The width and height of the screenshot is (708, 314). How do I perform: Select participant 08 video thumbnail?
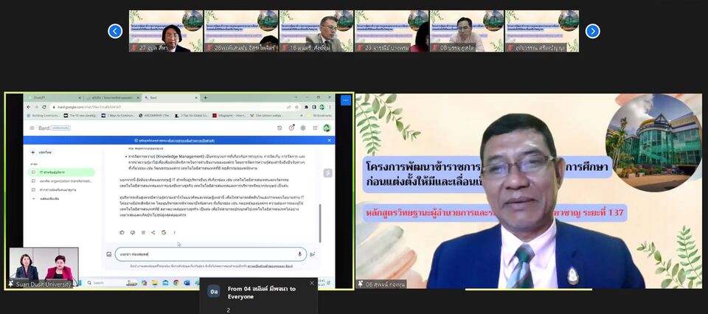point(466,31)
